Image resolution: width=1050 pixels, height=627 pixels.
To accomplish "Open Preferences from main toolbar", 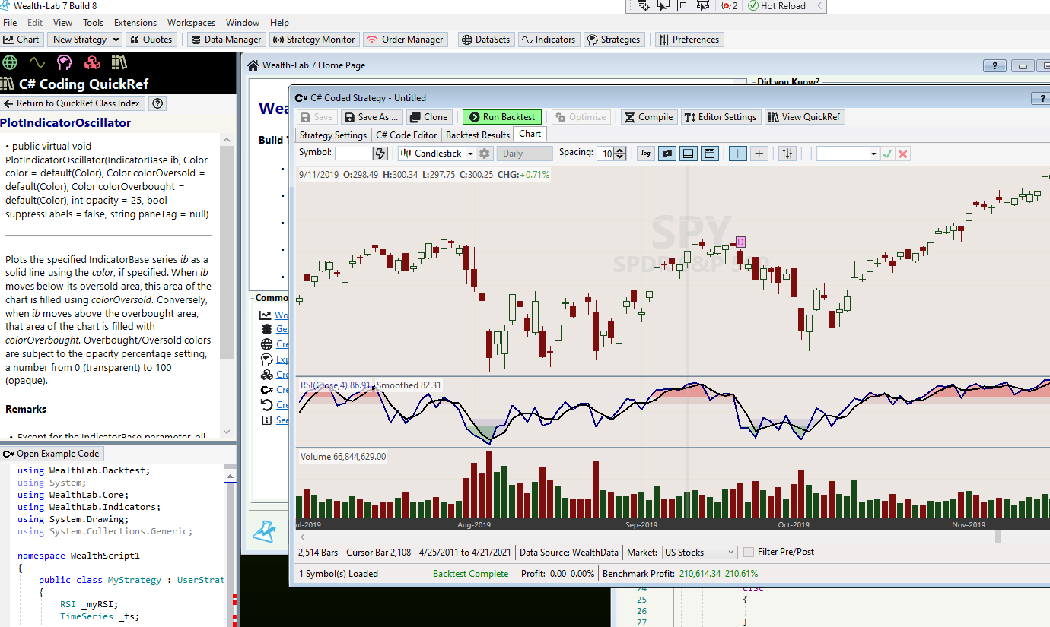I will coord(689,40).
